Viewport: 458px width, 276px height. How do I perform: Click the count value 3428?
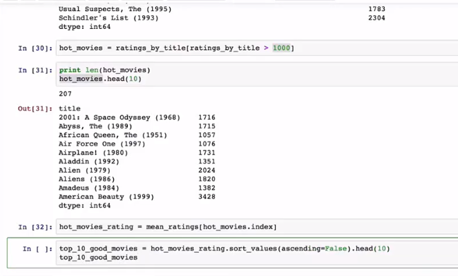click(x=207, y=197)
